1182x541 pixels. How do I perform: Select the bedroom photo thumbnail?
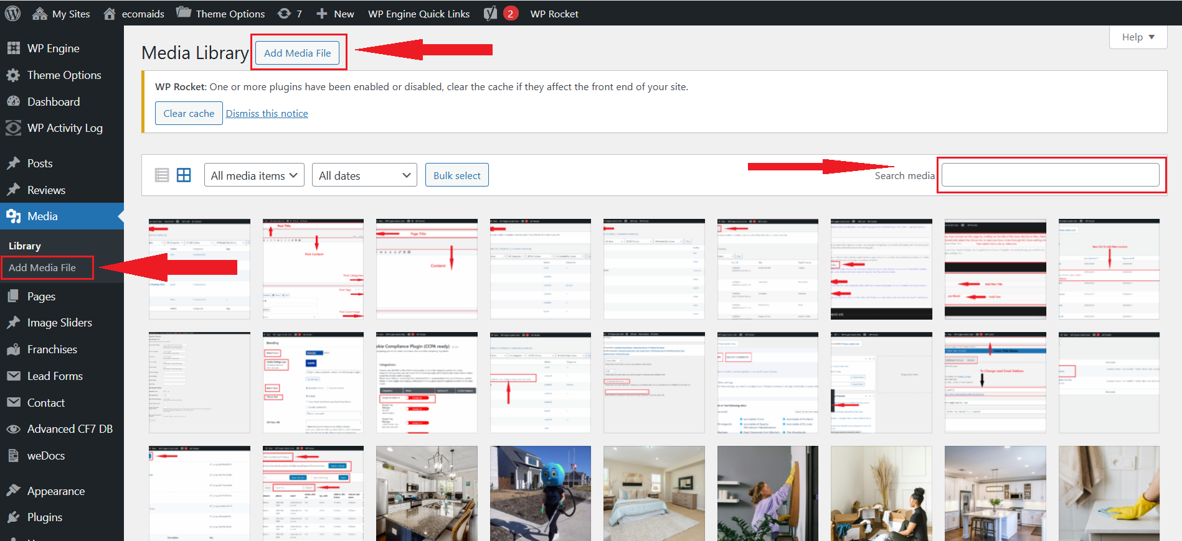(x=654, y=493)
